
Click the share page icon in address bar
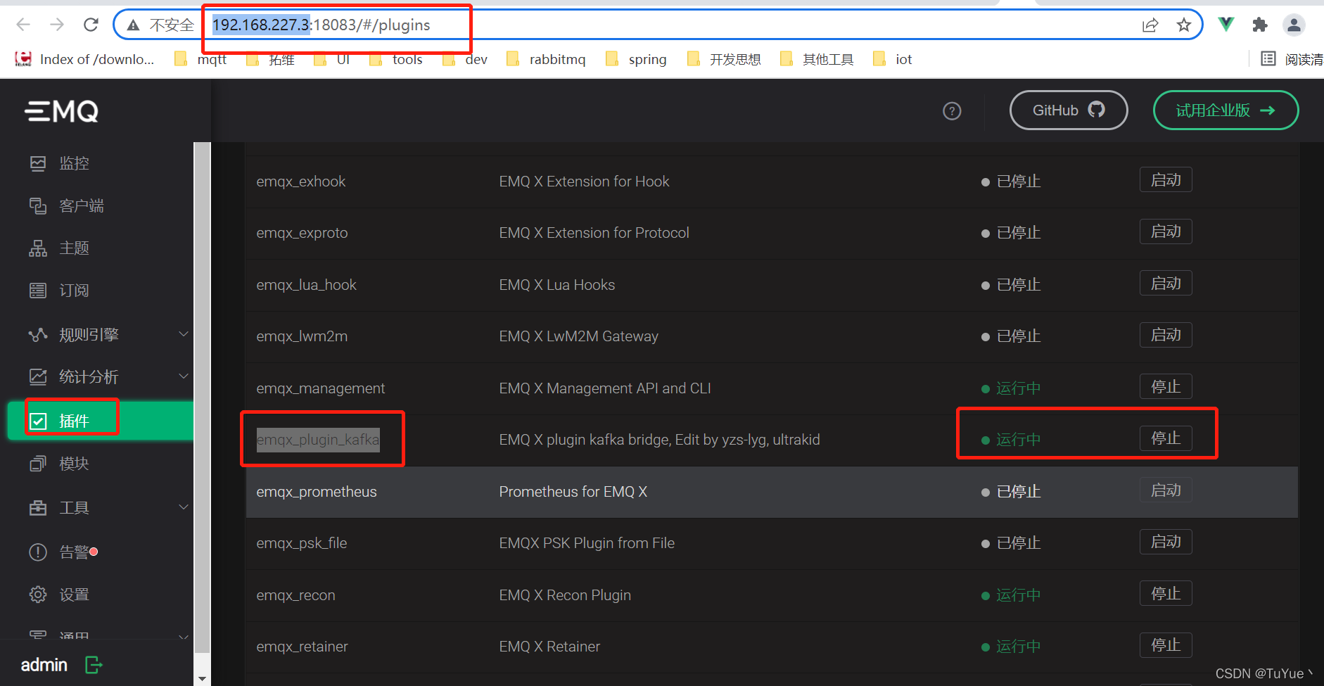(1150, 25)
